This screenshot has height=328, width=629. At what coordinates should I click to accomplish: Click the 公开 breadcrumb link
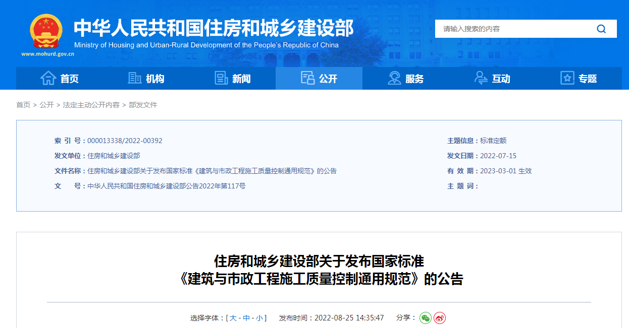point(47,105)
